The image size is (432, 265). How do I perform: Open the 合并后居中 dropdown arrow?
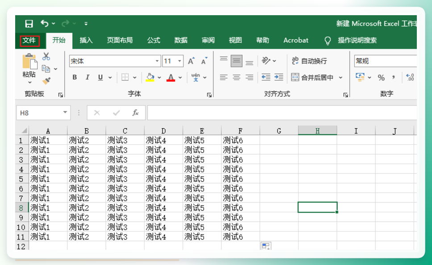[x=341, y=78]
